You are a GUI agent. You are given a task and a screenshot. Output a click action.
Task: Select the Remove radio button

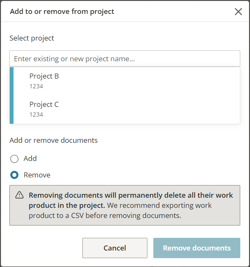(14, 175)
